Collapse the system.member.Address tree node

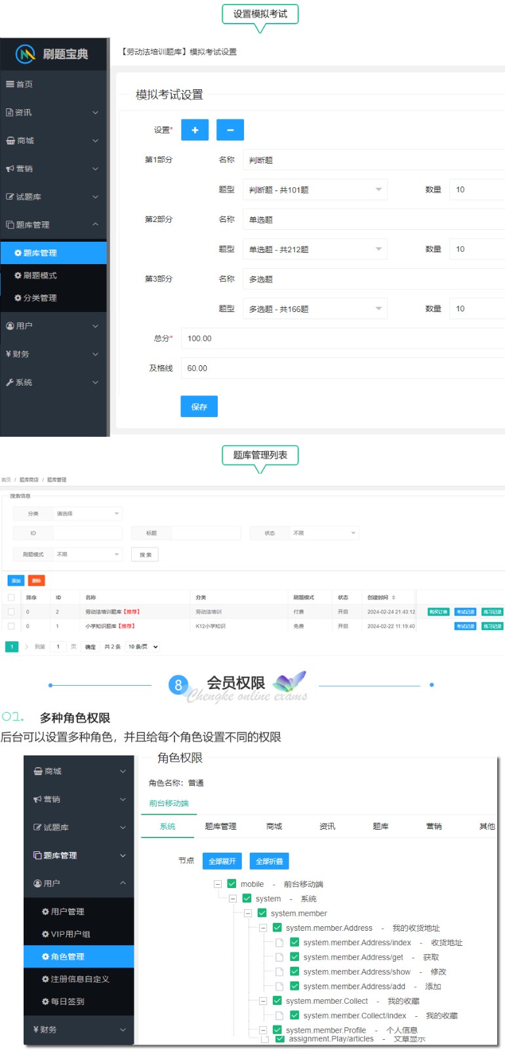(x=263, y=928)
